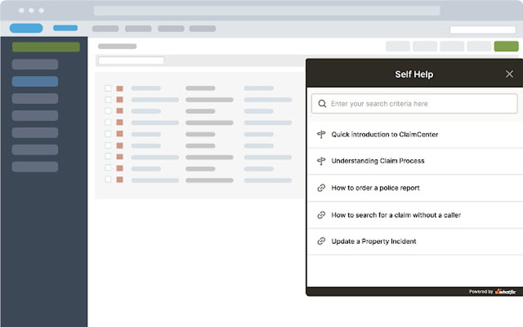Viewport: 523px width, 327px height.
Task: Click the flag icon next to Understanding Claim Process
Action: coord(321,161)
